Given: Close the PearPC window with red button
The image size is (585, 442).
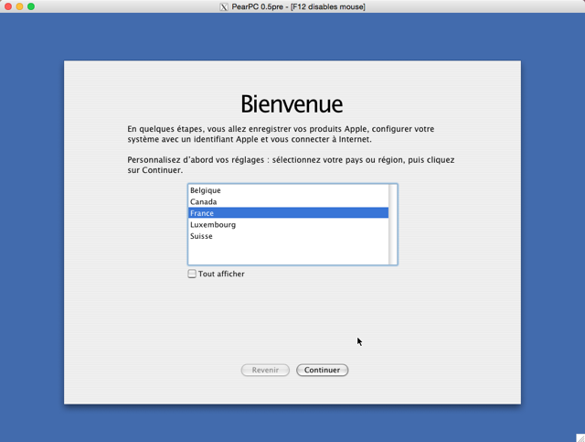Looking at the screenshot, I should [8, 6].
